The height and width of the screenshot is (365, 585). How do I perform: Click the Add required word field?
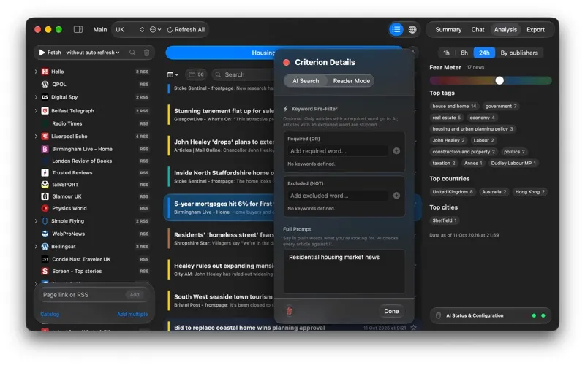(x=338, y=151)
